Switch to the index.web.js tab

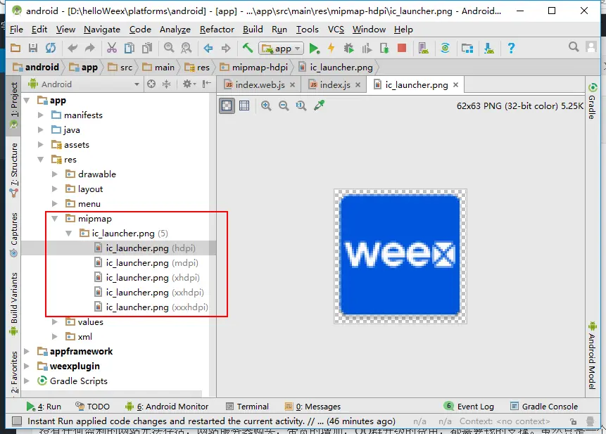260,84
